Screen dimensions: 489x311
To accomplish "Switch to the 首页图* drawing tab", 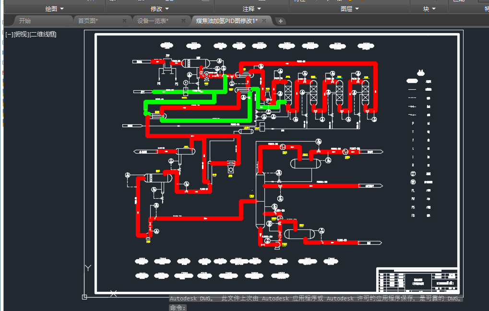I will tap(88, 21).
